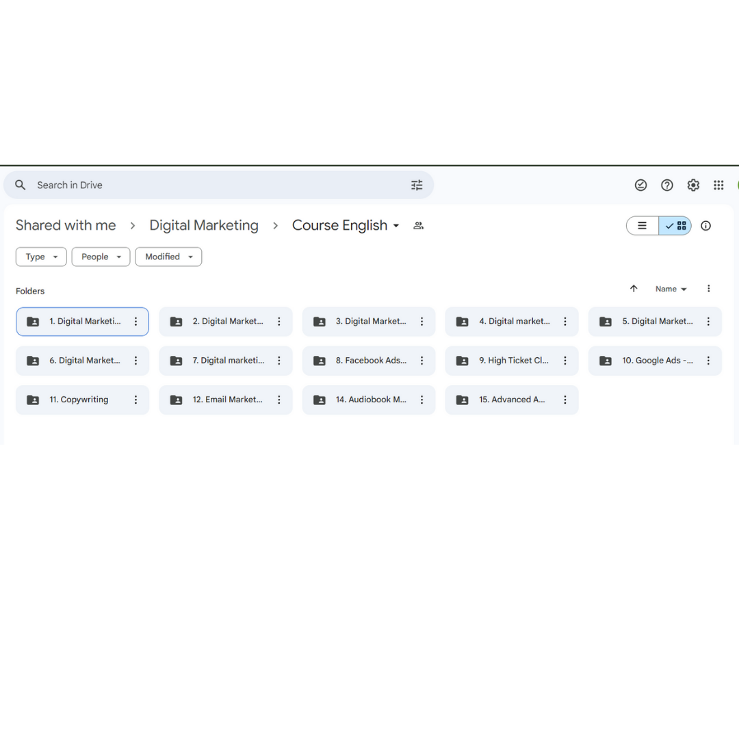Image resolution: width=739 pixels, height=739 pixels.
Task: Open the Google apps grid icon
Action: pos(718,185)
